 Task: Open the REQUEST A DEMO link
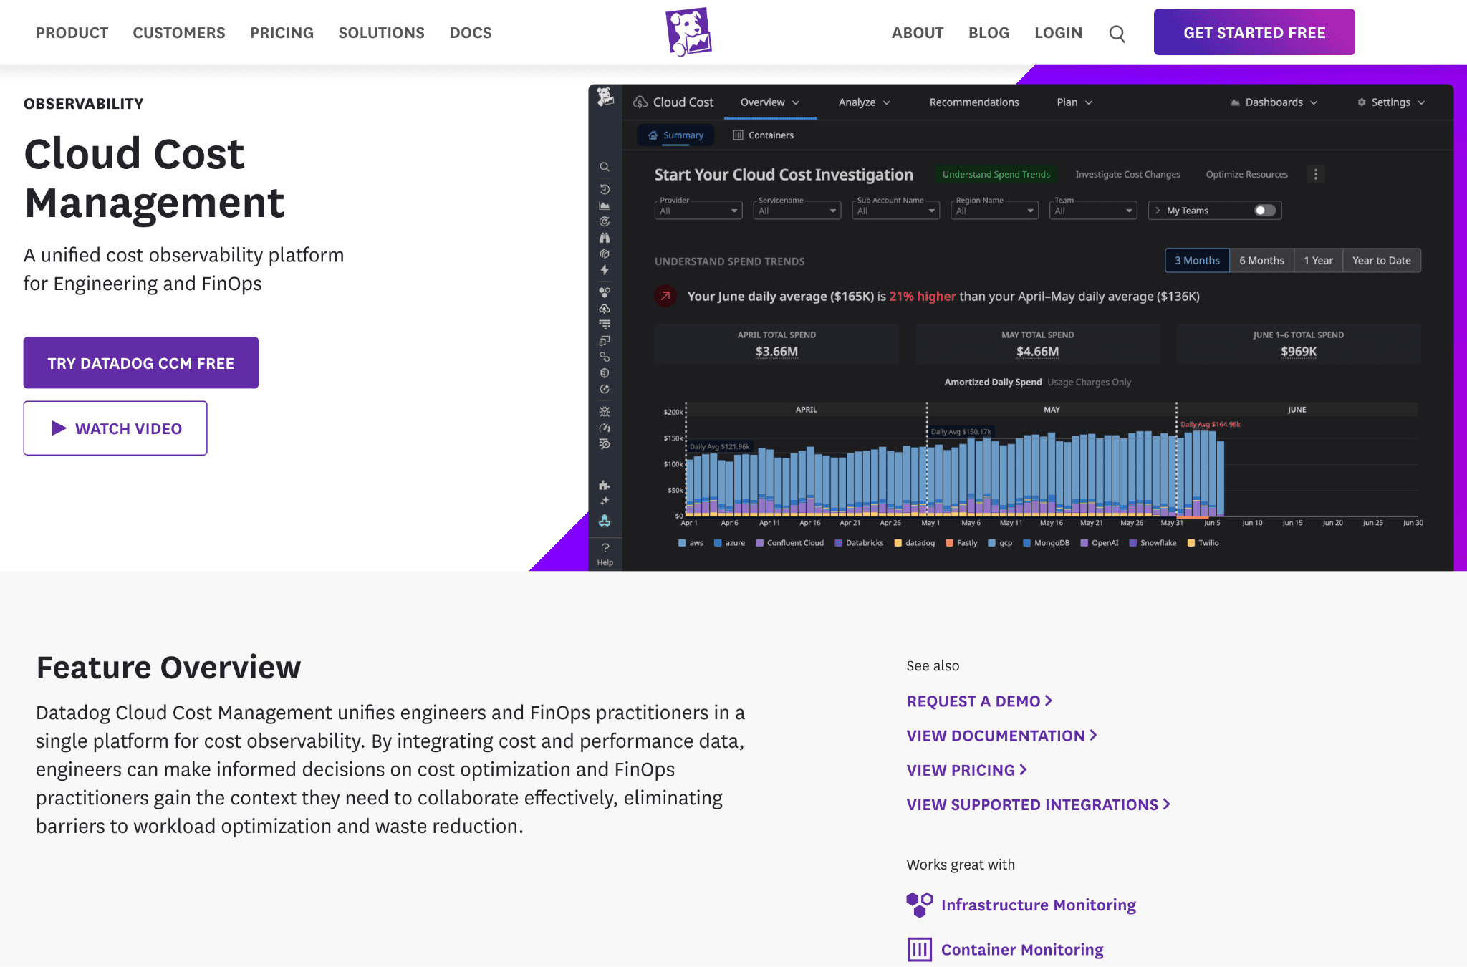[979, 701]
